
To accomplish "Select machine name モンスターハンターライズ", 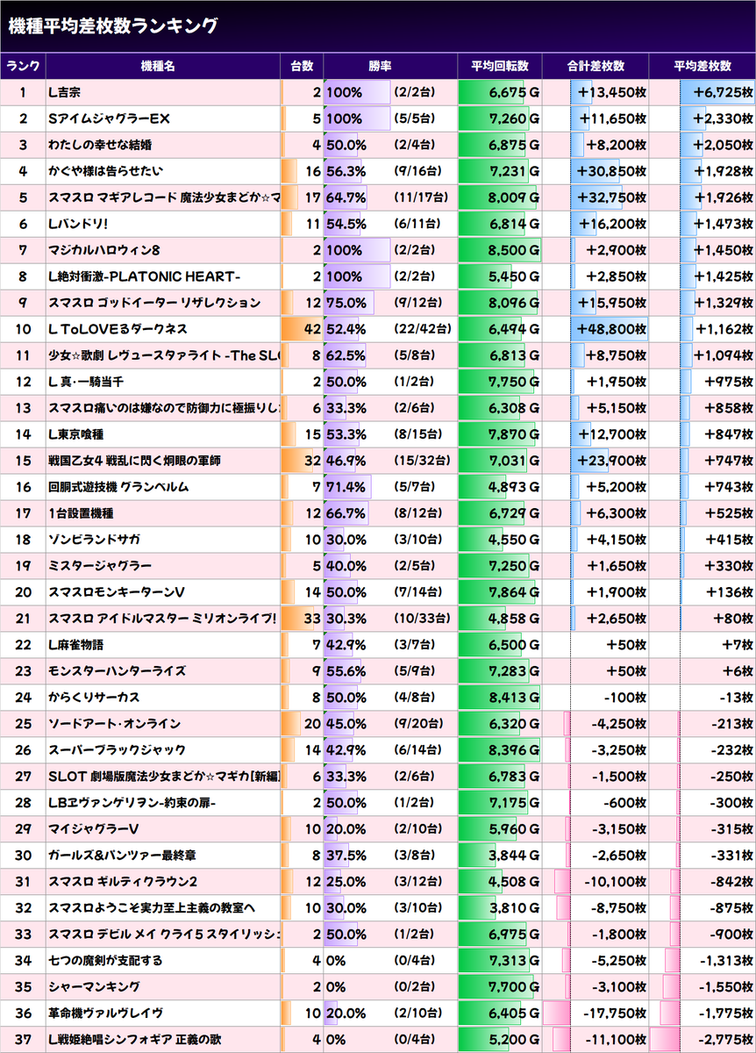I will [x=117, y=671].
